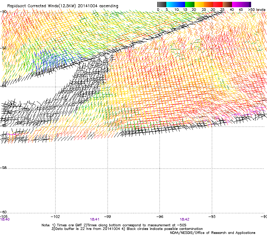Screen dimensions: 267x235
Task: Click the brown 35-40 knots legend swatch
Action: click(x=227, y=4)
